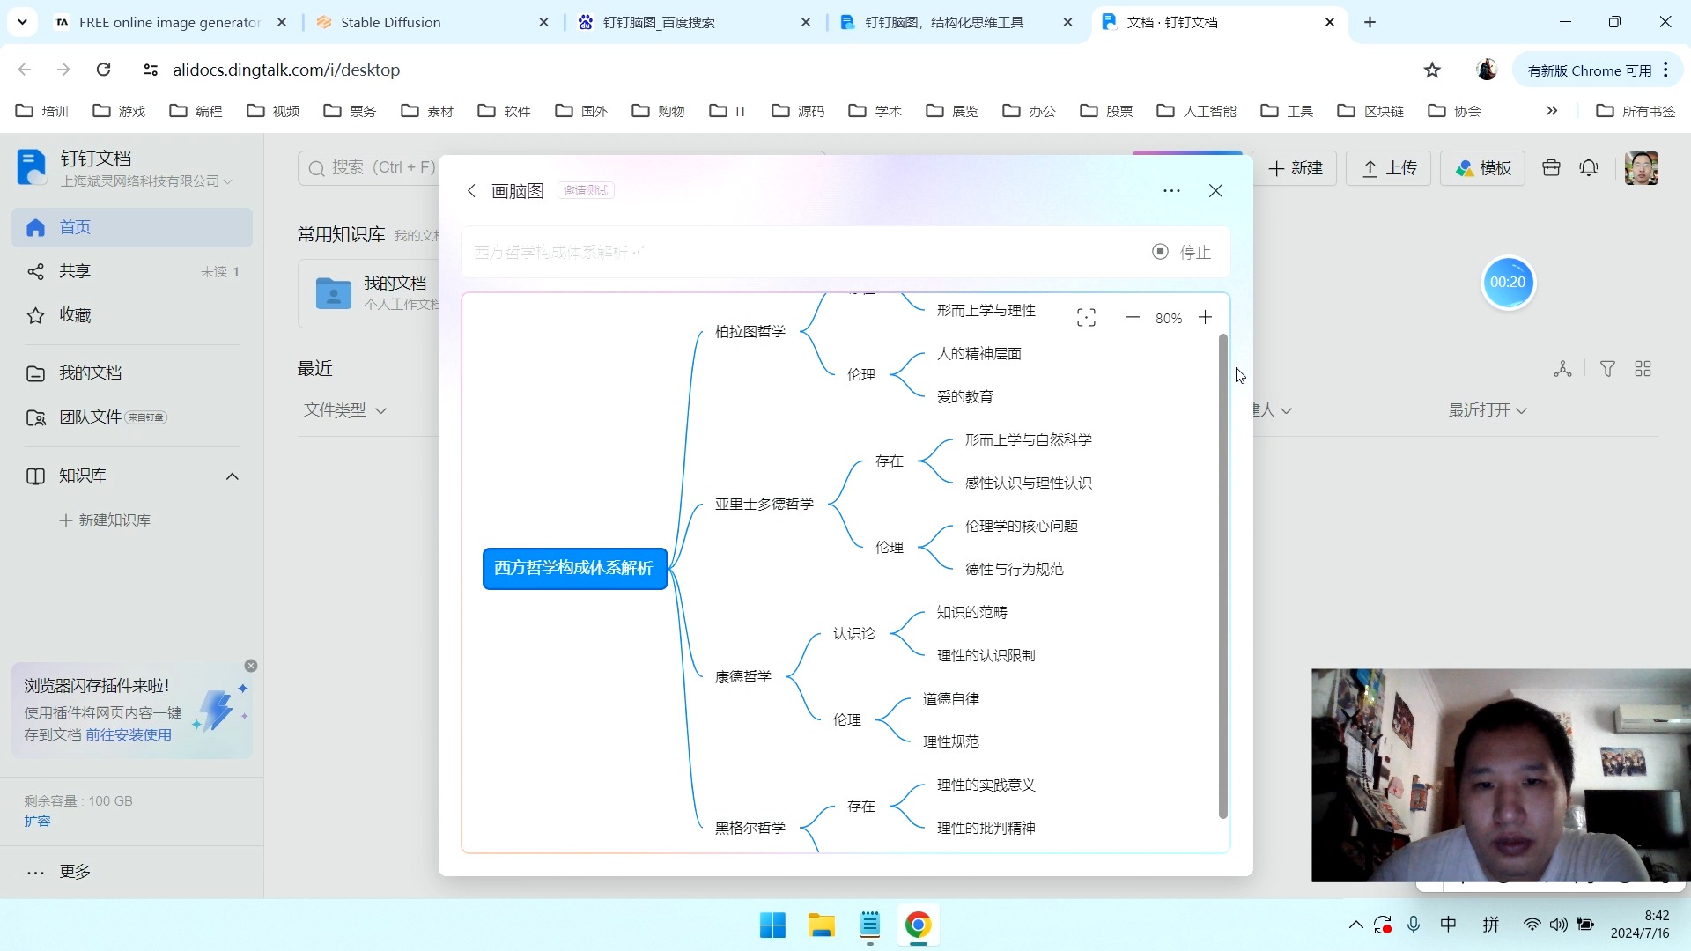Open the more options (...) in 画脑图 panel
Image resolution: width=1691 pixels, height=951 pixels.
pos(1172,190)
